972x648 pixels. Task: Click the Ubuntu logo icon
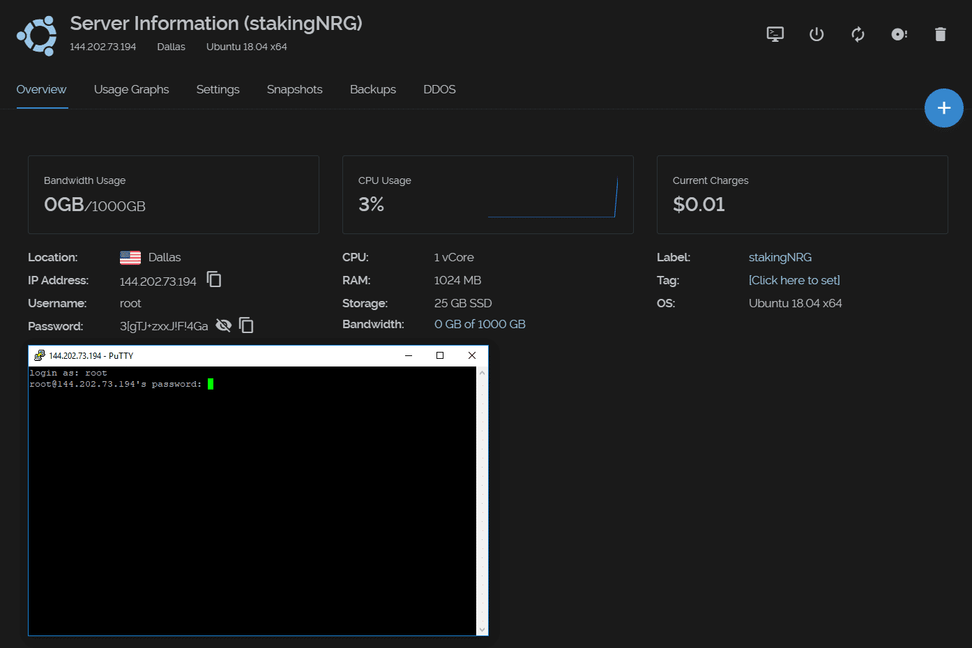[x=37, y=36]
